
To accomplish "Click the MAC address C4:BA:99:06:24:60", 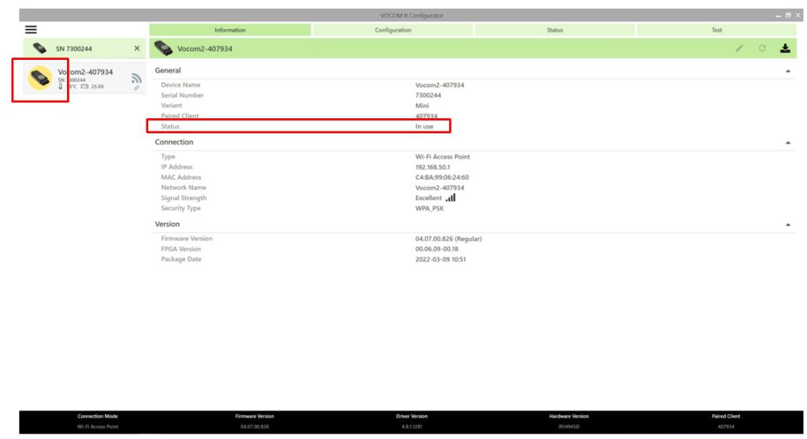I will 442,177.
